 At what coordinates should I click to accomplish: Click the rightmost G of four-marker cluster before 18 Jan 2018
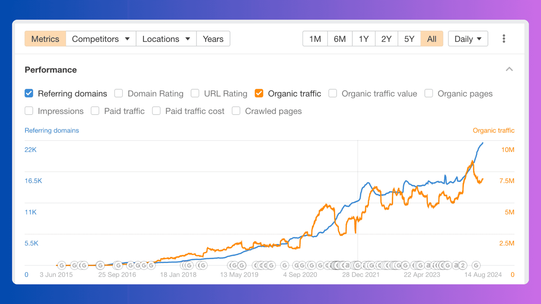(x=151, y=265)
